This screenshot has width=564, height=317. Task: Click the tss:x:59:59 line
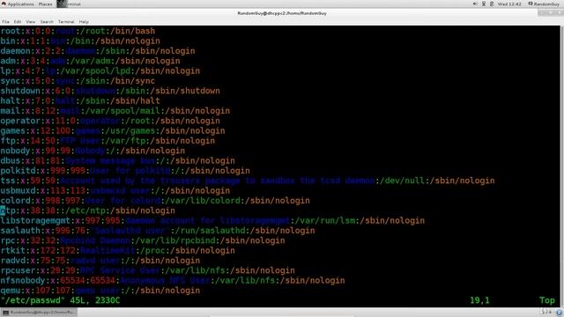click(x=248, y=181)
